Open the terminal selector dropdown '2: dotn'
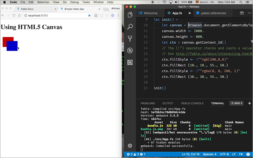 pos(236,103)
